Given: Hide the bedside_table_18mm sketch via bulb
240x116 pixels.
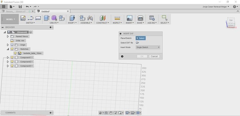Looking at the screenshot, I should (15, 53).
